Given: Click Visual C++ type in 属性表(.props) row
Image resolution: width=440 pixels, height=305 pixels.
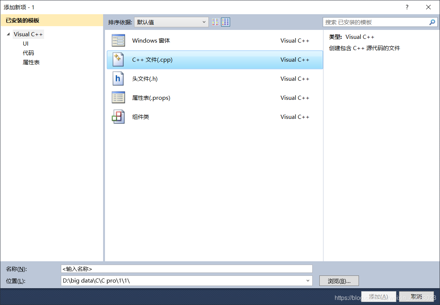Looking at the screenshot, I should [295, 98].
